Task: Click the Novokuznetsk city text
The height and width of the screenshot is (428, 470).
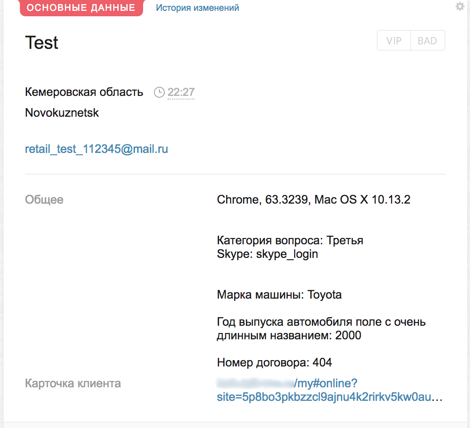Action: (62, 113)
